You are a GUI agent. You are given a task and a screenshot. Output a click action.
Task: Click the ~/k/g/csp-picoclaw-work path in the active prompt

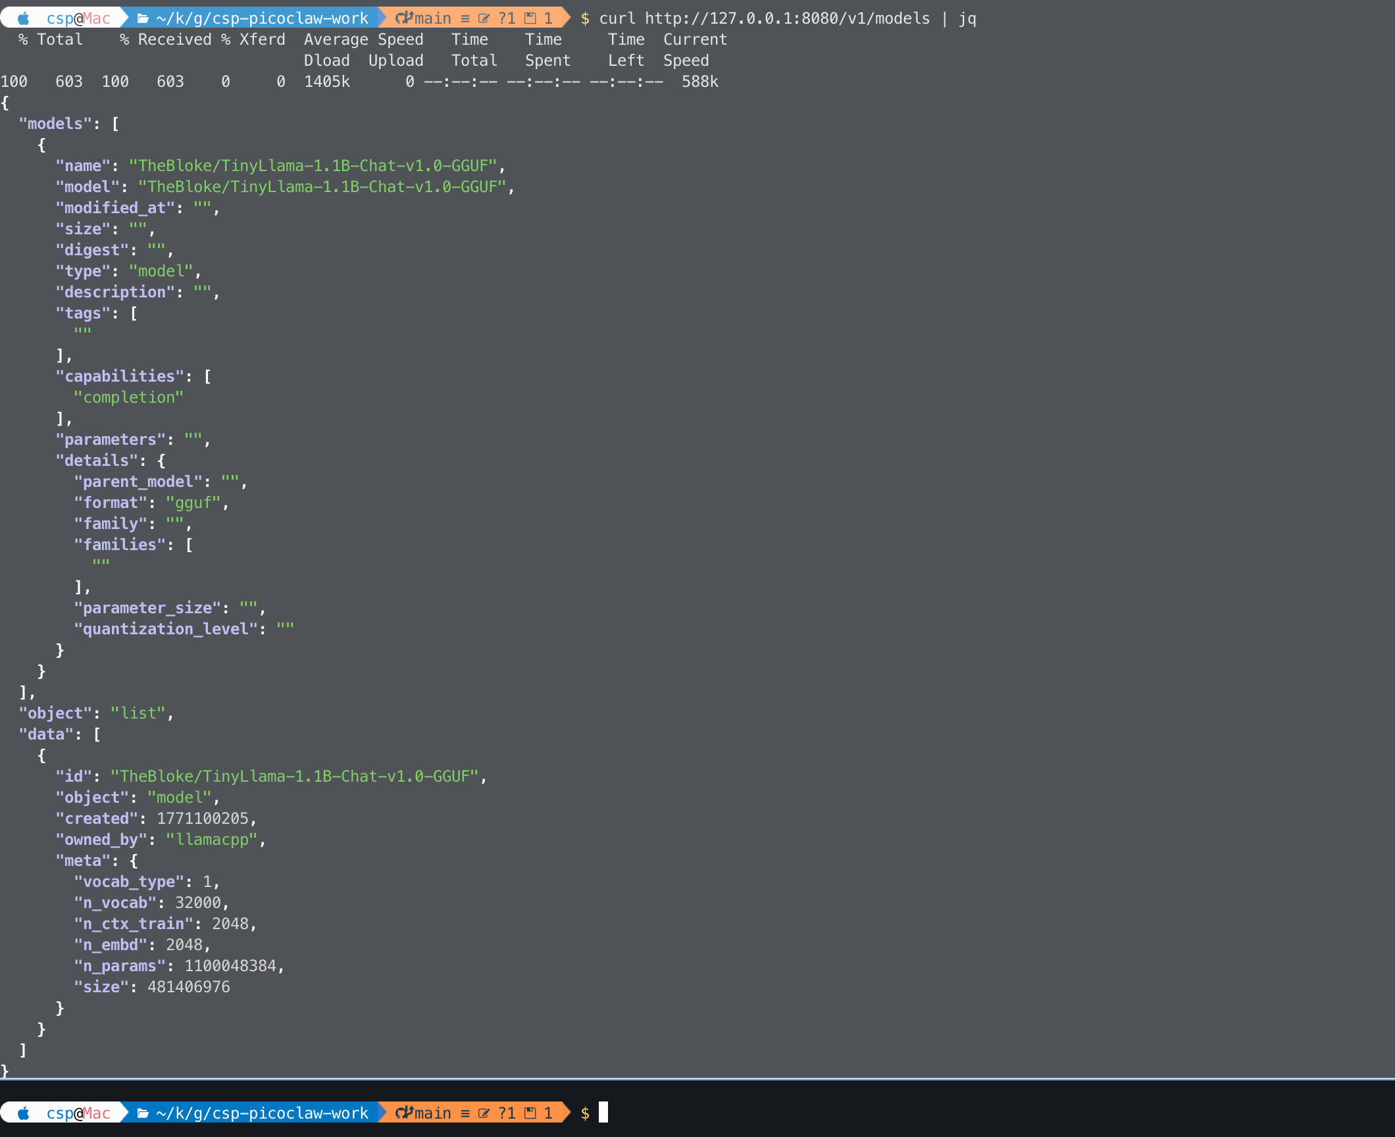tap(262, 1113)
